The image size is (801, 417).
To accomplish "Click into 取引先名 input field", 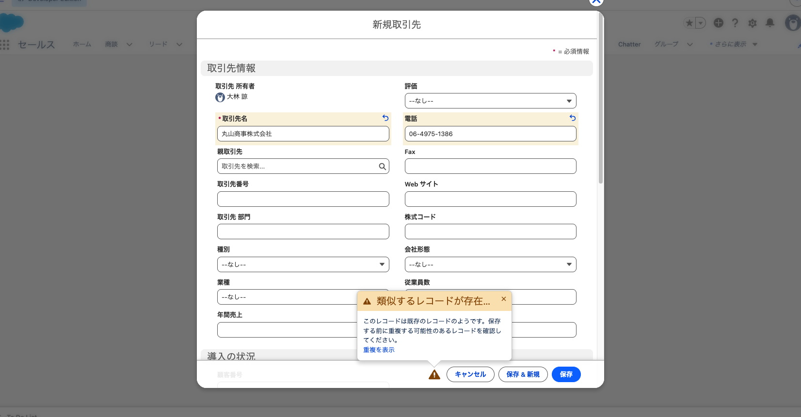I will pyautogui.click(x=303, y=134).
